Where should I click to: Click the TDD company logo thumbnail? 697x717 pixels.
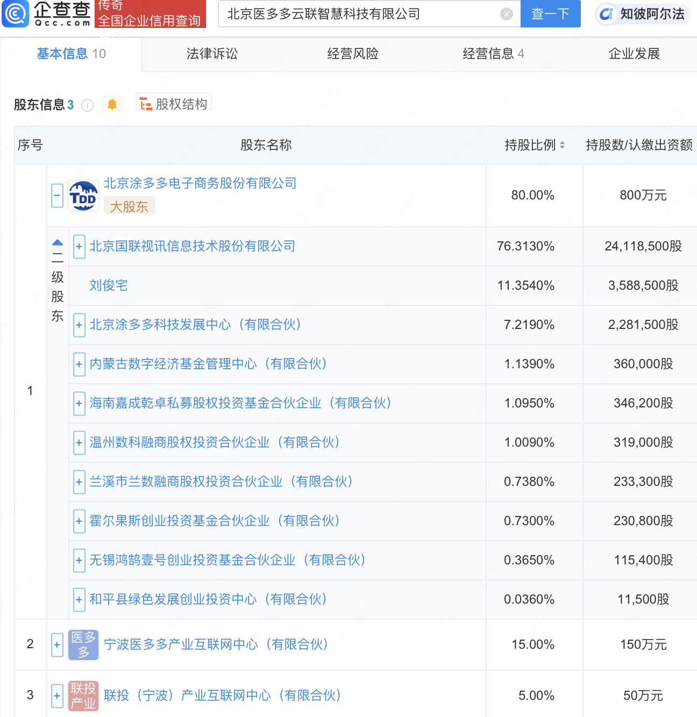(83, 196)
